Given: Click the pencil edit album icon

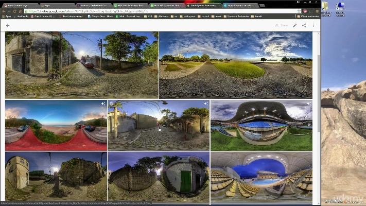Looking at the screenshot, I should pos(295,25).
